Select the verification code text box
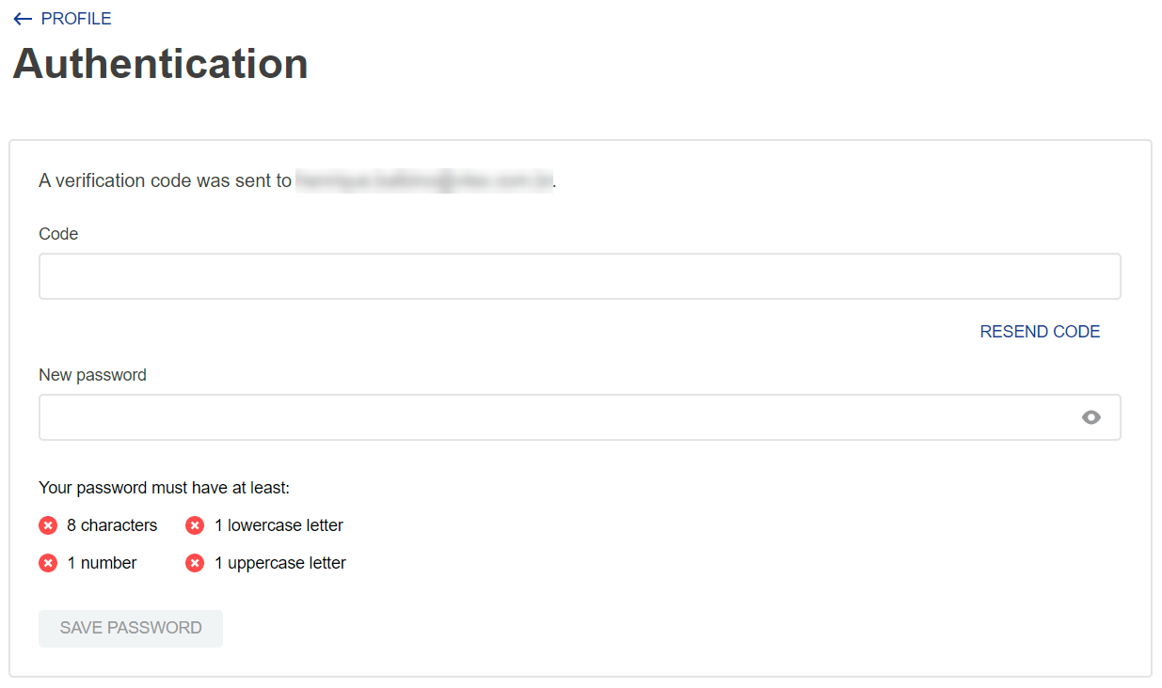The width and height of the screenshot is (1162, 688). click(x=580, y=275)
